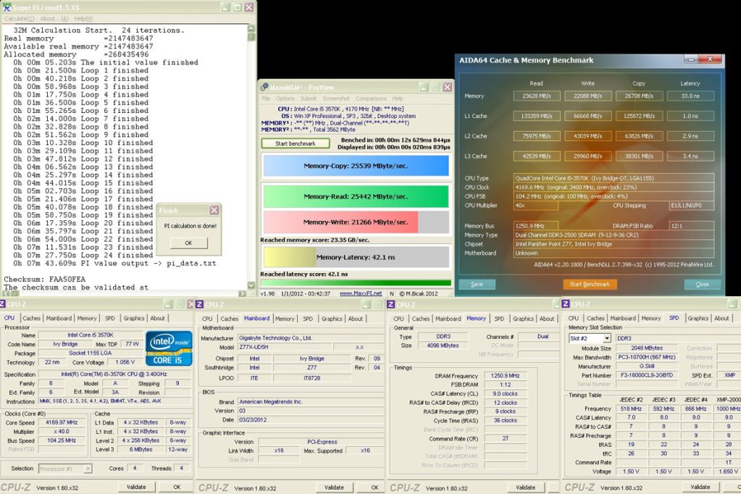The width and height of the screenshot is (741, 494).
Task: Click Validate in Mainboard CPU-Z window
Action: 334,487
